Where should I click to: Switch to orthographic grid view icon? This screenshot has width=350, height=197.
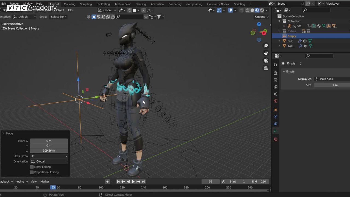pyautogui.click(x=266, y=68)
